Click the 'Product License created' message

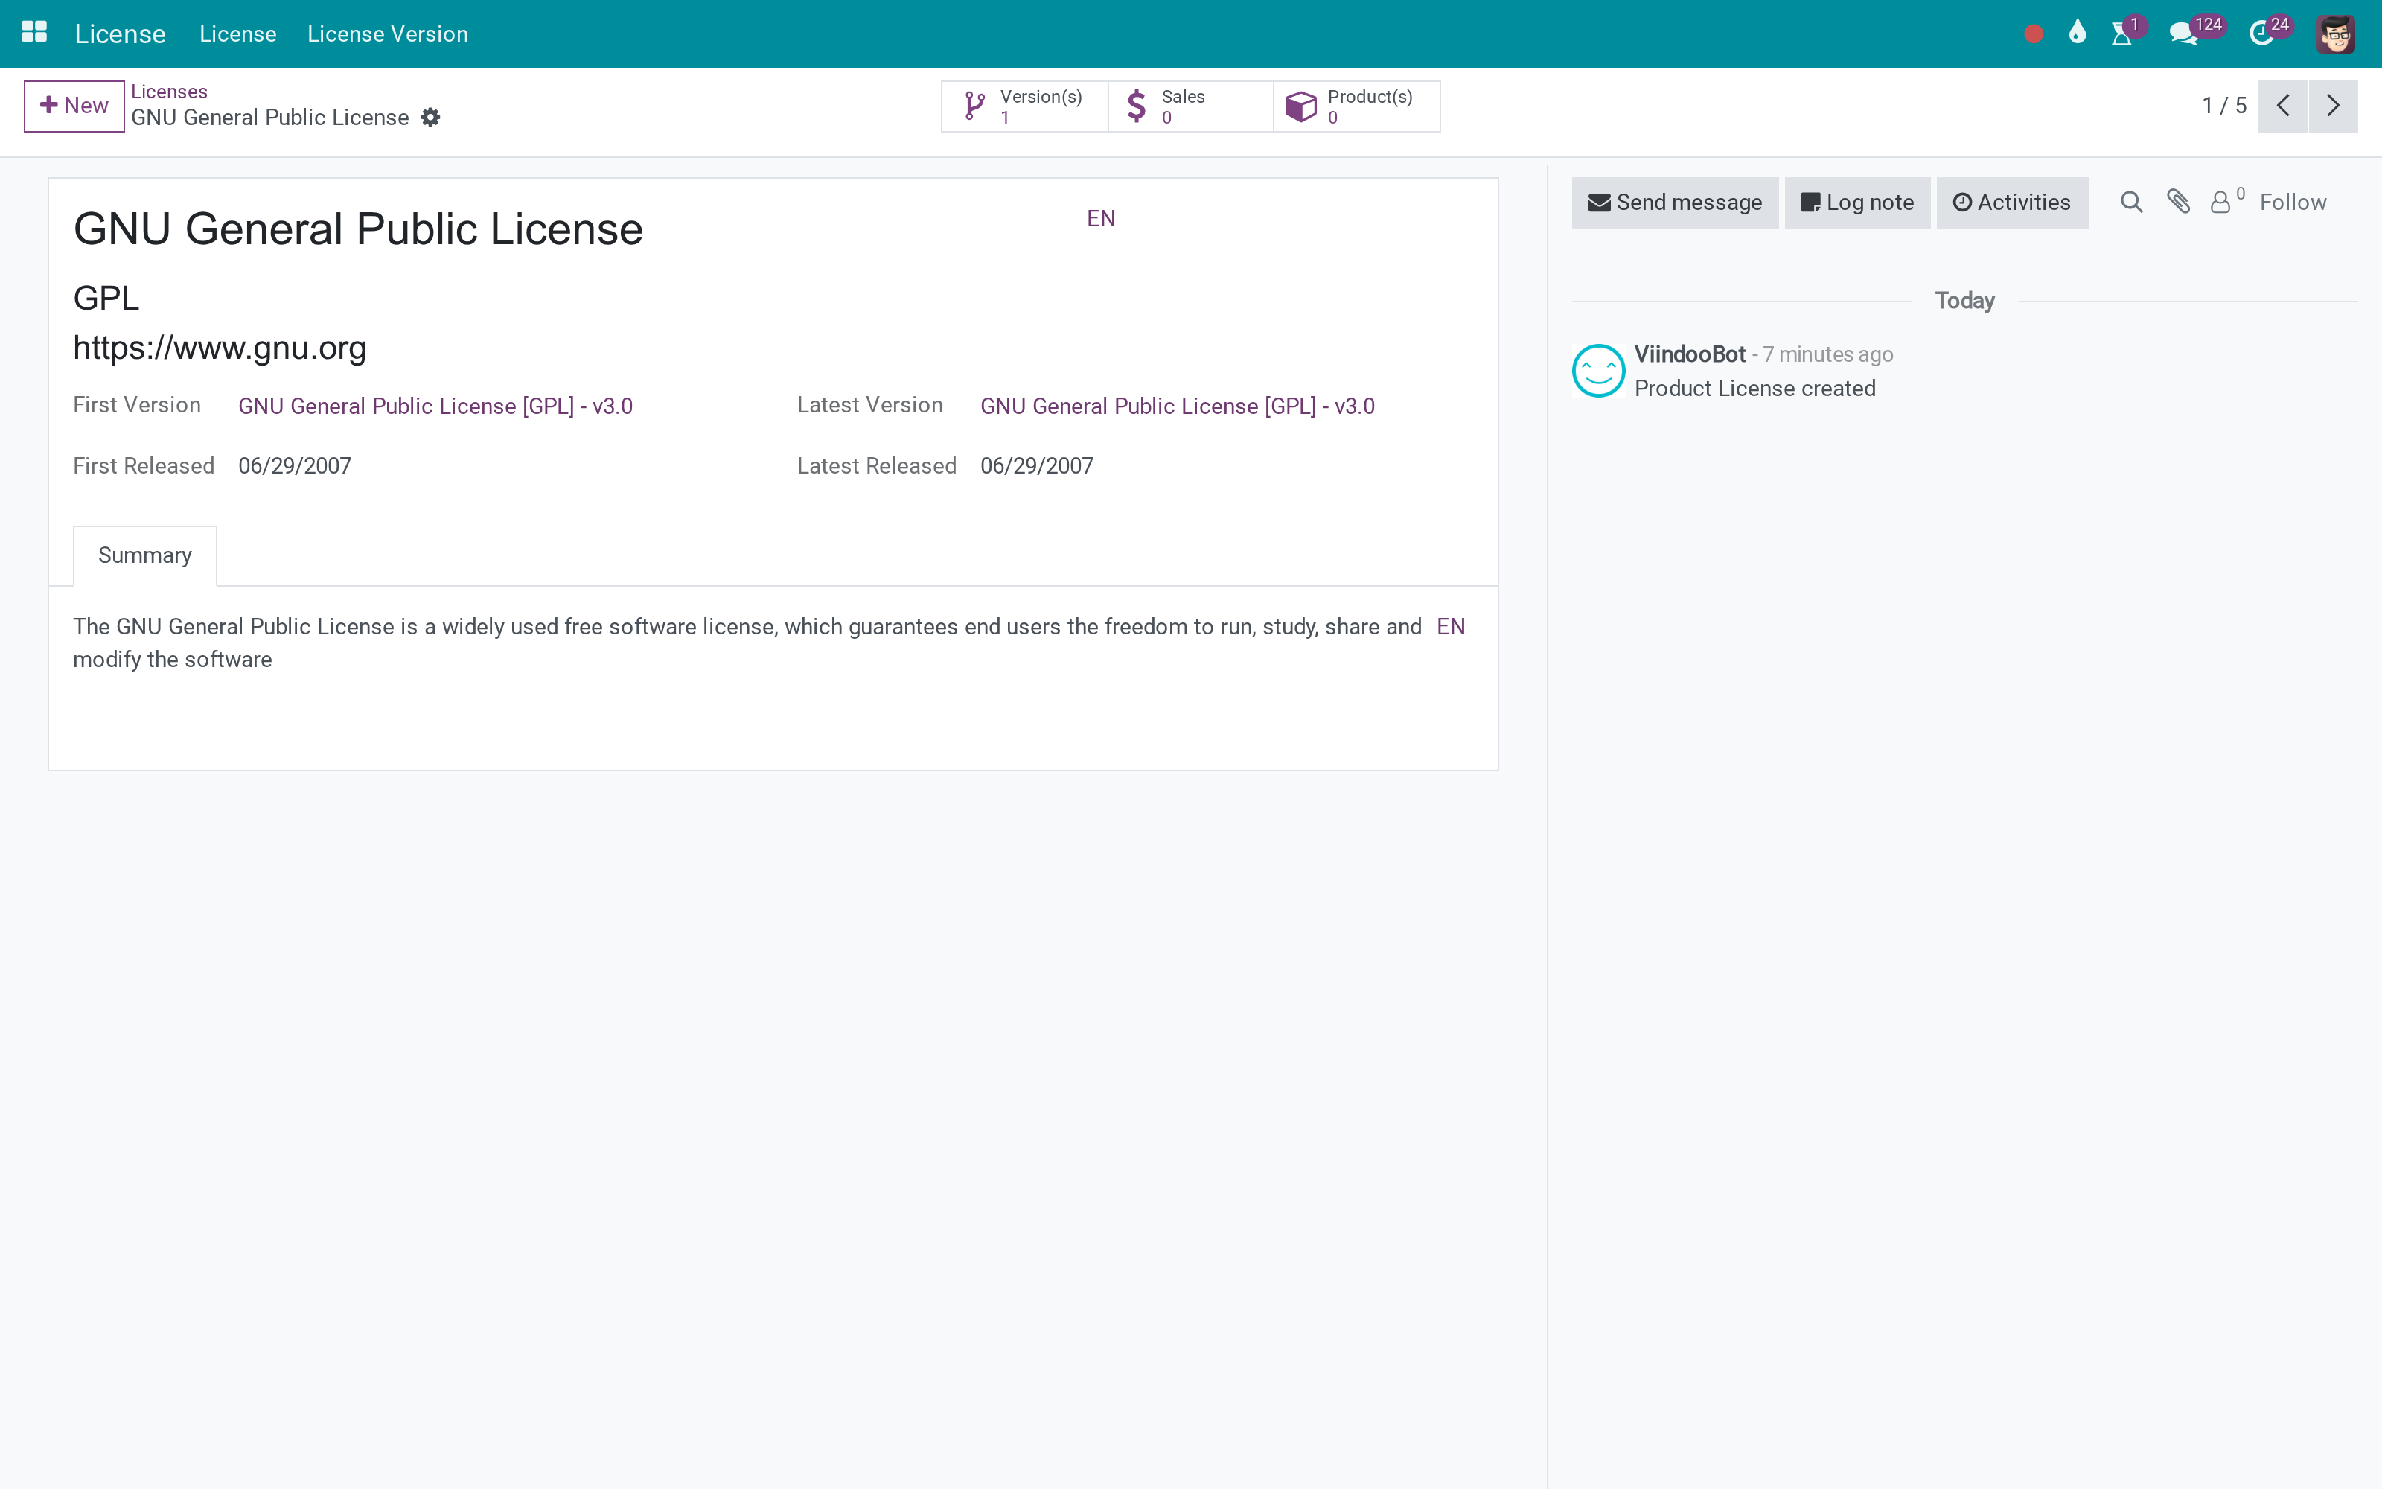[1754, 388]
